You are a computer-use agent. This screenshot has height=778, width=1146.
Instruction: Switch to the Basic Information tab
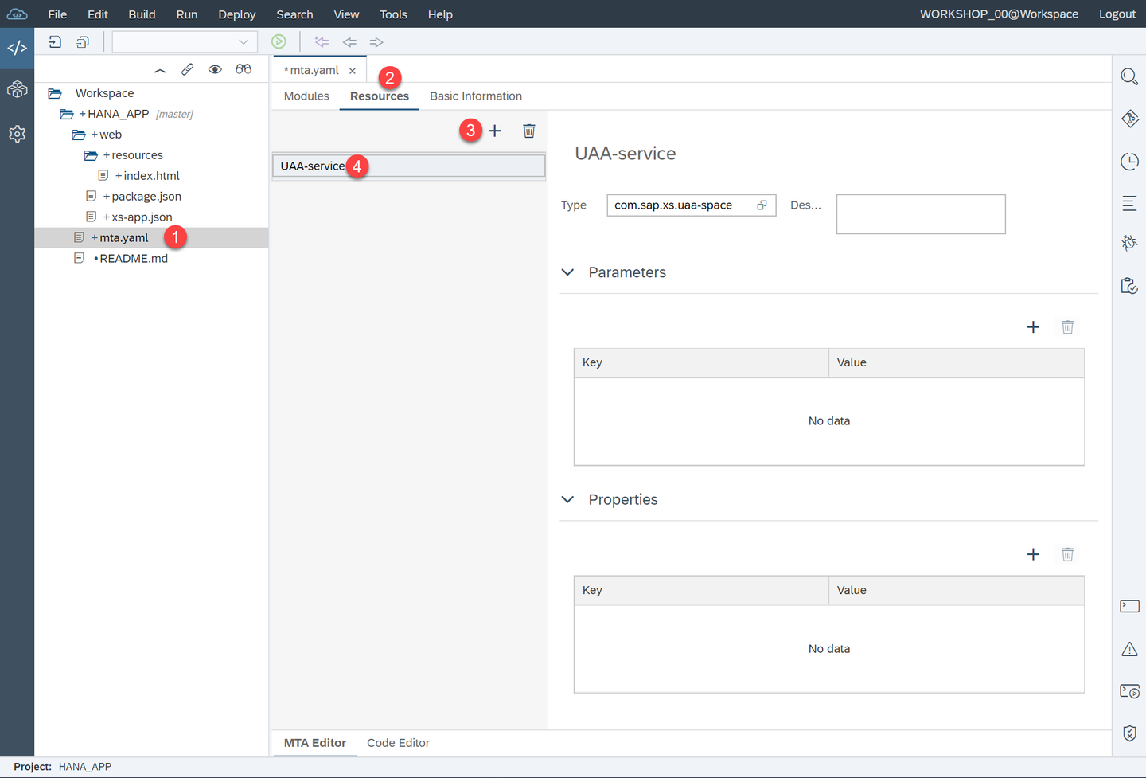(476, 96)
